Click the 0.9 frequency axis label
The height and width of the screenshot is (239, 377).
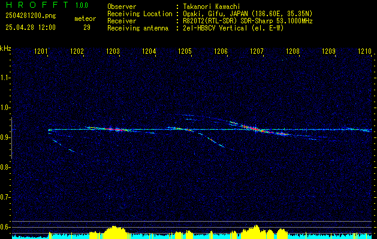5,137
